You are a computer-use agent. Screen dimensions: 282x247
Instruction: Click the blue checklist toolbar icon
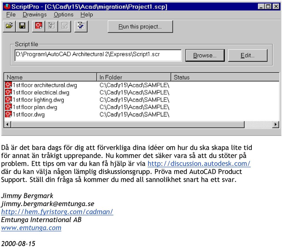click(x=81, y=26)
